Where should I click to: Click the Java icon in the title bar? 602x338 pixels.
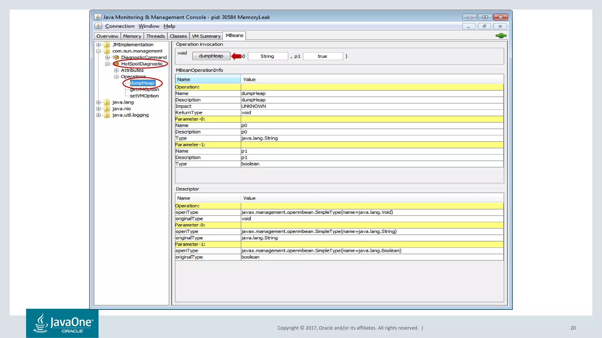[98, 17]
